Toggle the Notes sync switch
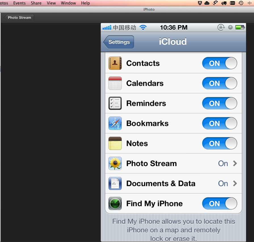This screenshot has height=242, width=254. pyautogui.click(x=219, y=143)
